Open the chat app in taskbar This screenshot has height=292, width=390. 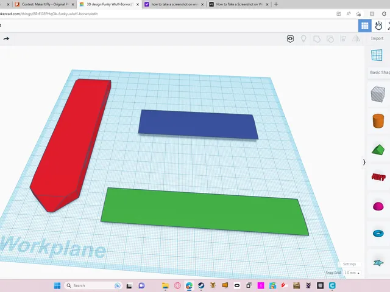(141, 285)
